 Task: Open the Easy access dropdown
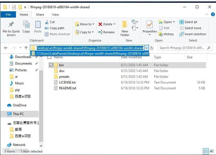[135, 28]
